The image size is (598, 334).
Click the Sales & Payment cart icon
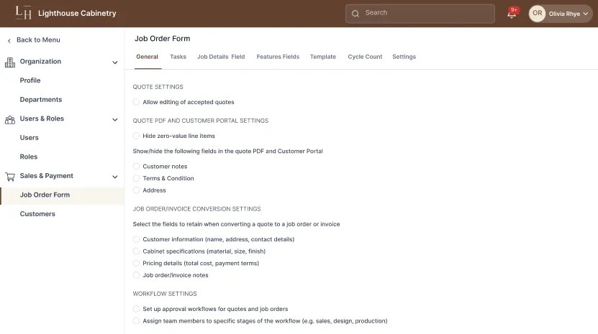tap(10, 176)
